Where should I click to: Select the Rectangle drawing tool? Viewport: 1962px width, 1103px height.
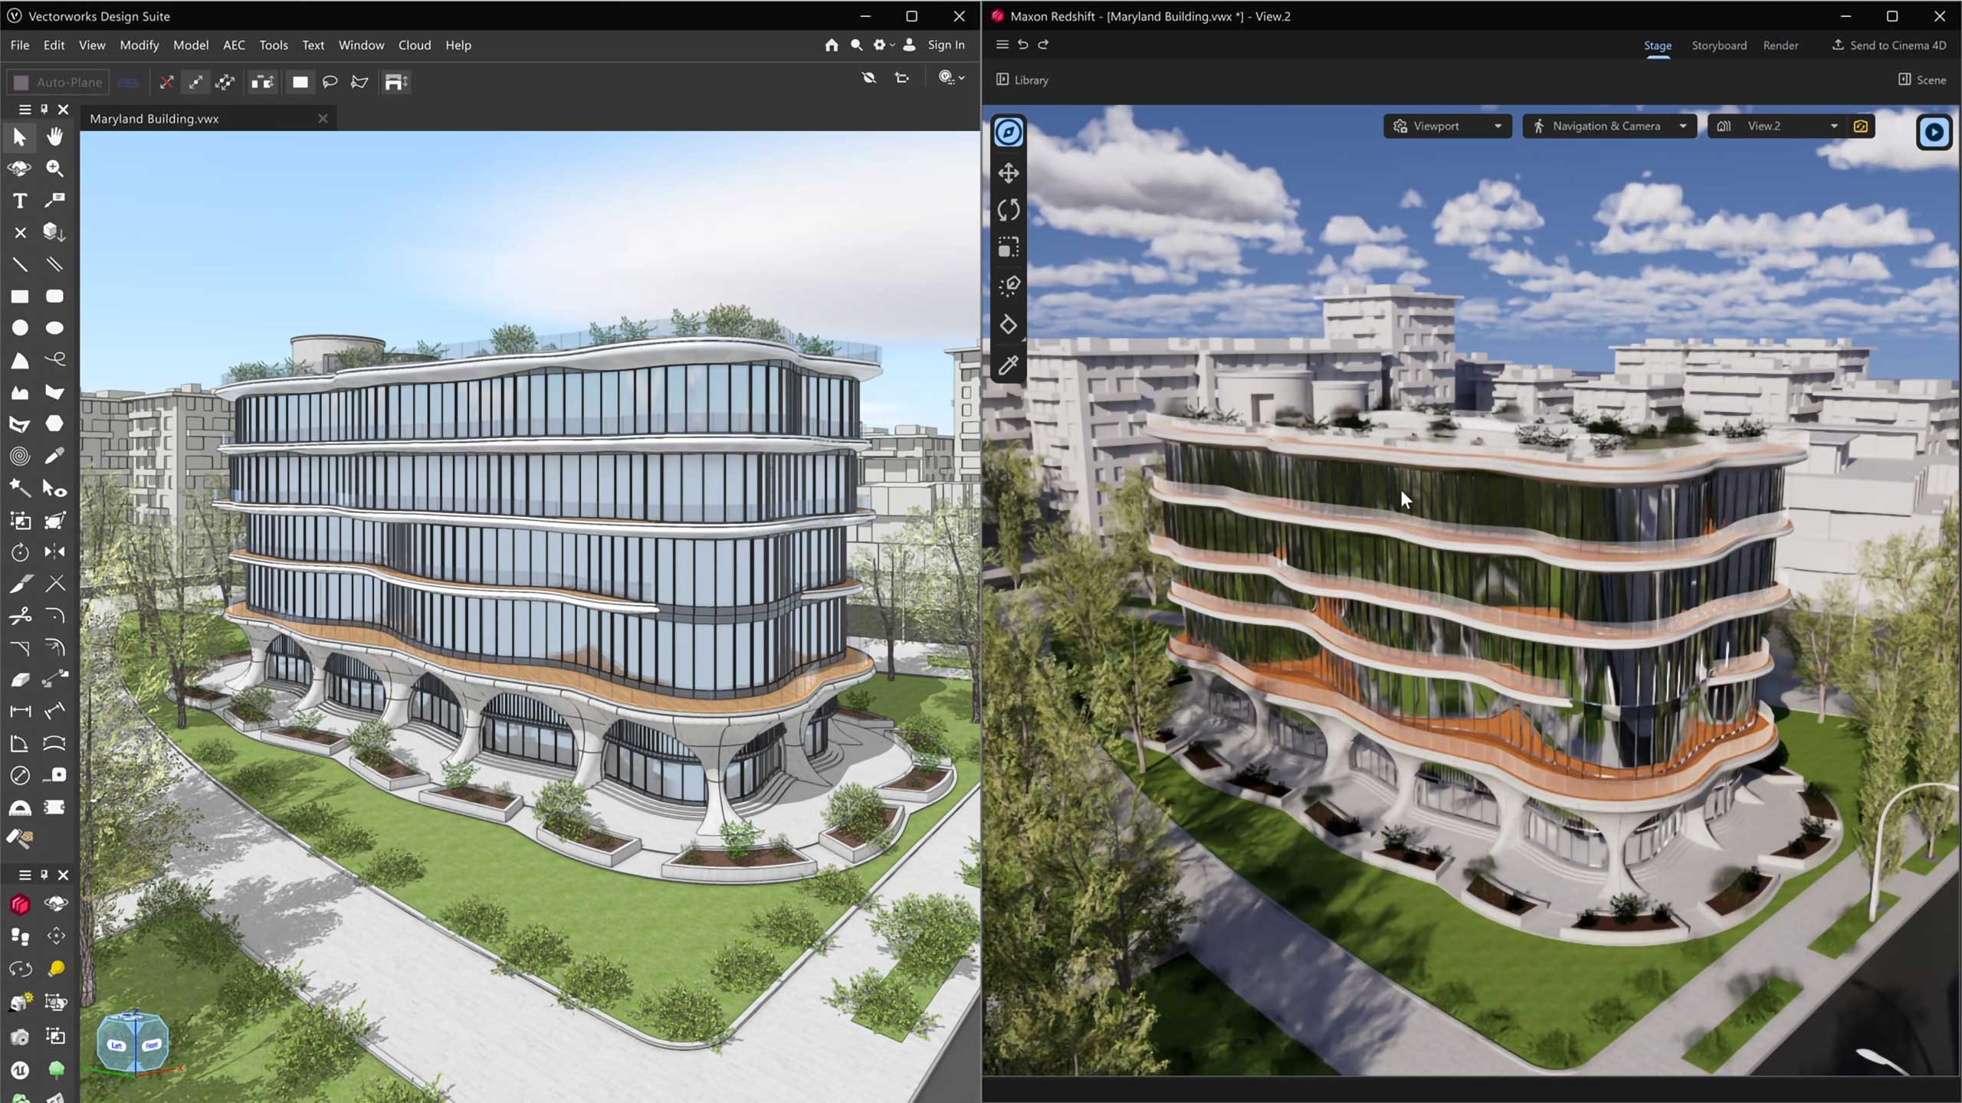(x=20, y=296)
